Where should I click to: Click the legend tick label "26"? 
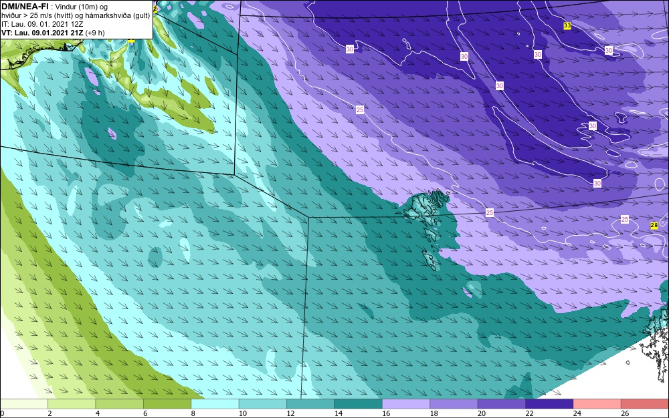click(625, 413)
